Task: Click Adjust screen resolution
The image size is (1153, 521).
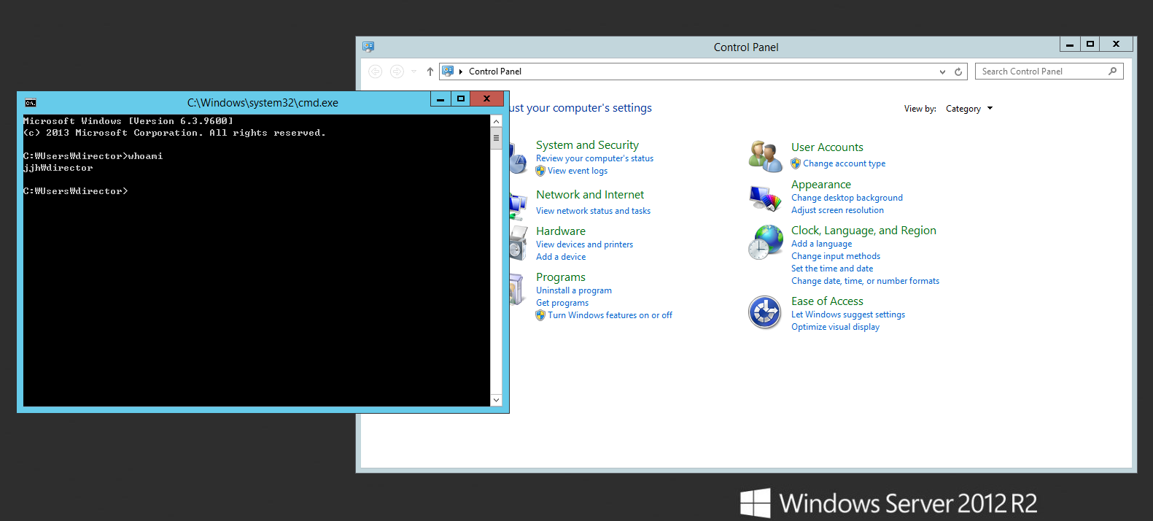Action: point(837,210)
